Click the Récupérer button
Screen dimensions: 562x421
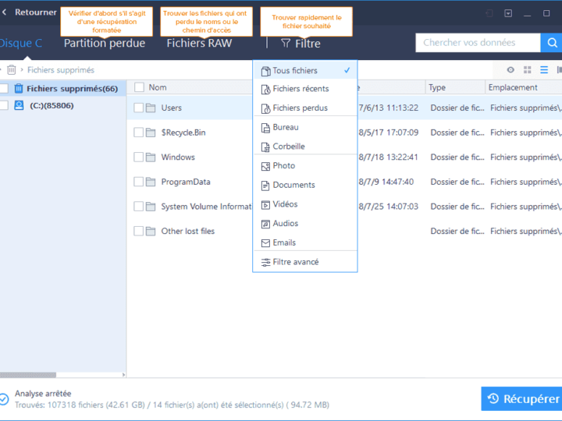(x=521, y=399)
